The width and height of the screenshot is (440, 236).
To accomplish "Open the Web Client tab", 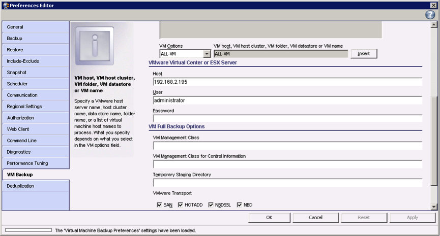I will (36, 129).
